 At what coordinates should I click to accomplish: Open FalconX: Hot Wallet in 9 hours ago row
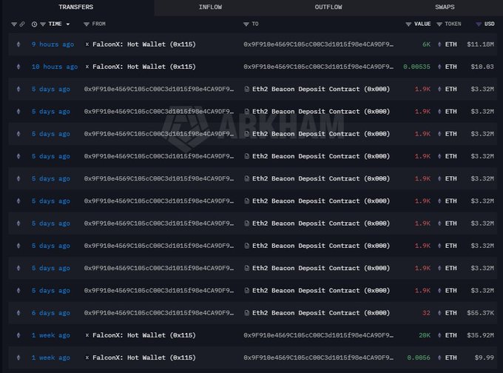tap(144, 44)
